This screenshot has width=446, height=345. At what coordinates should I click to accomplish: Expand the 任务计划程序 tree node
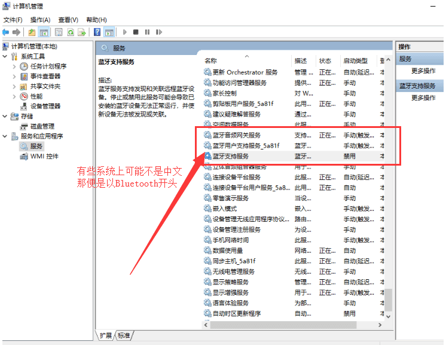(14, 66)
